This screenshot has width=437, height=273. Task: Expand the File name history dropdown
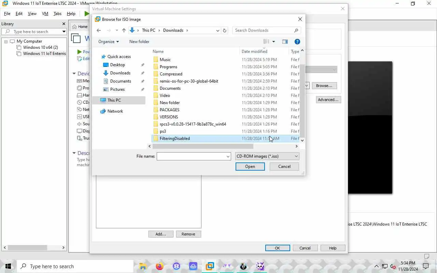pos(228,156)
